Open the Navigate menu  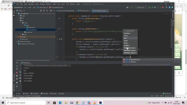click(31, 4)
